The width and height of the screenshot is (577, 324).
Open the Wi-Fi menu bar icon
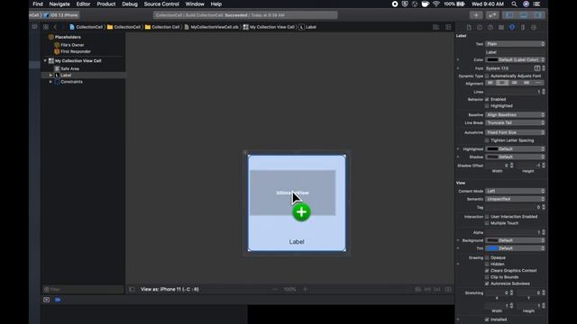click(x=436, y=4)
